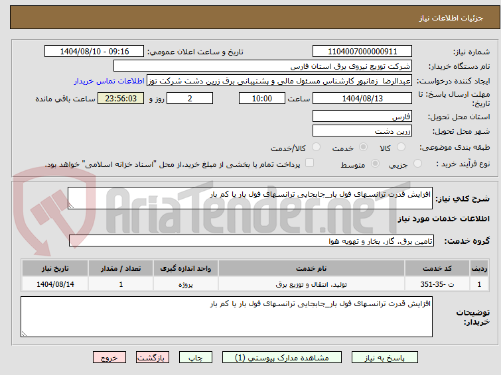Click the بازگشت back button

coord(153,357)
